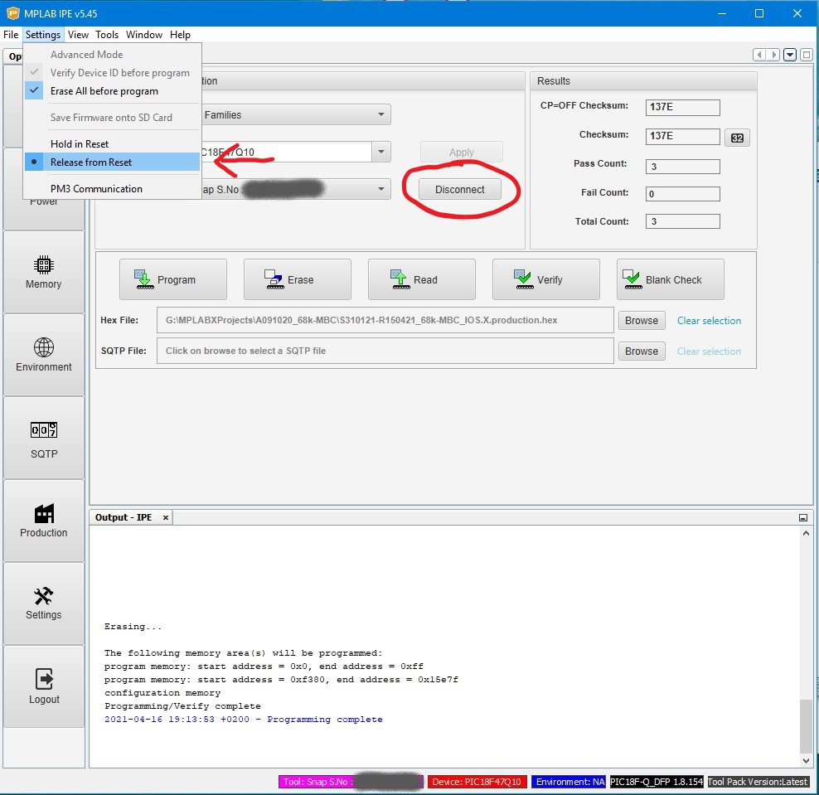Click the MPLAB IPE title bar logo

point(12,13)
